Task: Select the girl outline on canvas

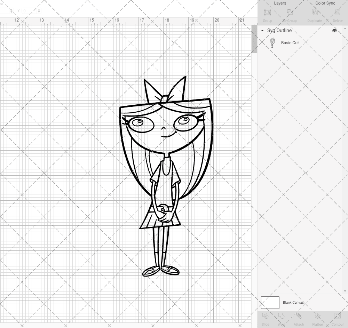Action: pos(166,176)
